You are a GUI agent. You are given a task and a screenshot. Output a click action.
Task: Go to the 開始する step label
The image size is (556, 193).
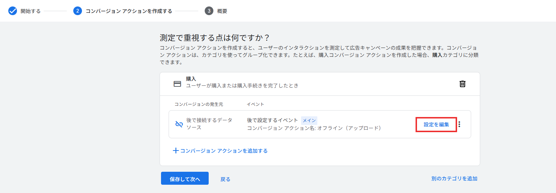[30, 11]
